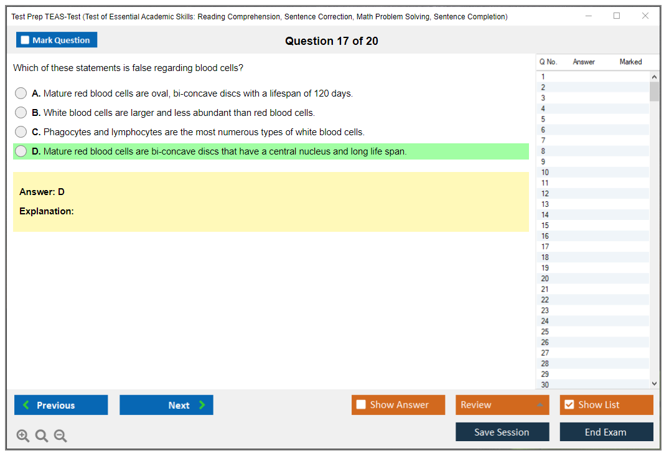This screenshot has width=669, height=458.
Task: Click Save Session button
Action: click(x=502, y=432)
